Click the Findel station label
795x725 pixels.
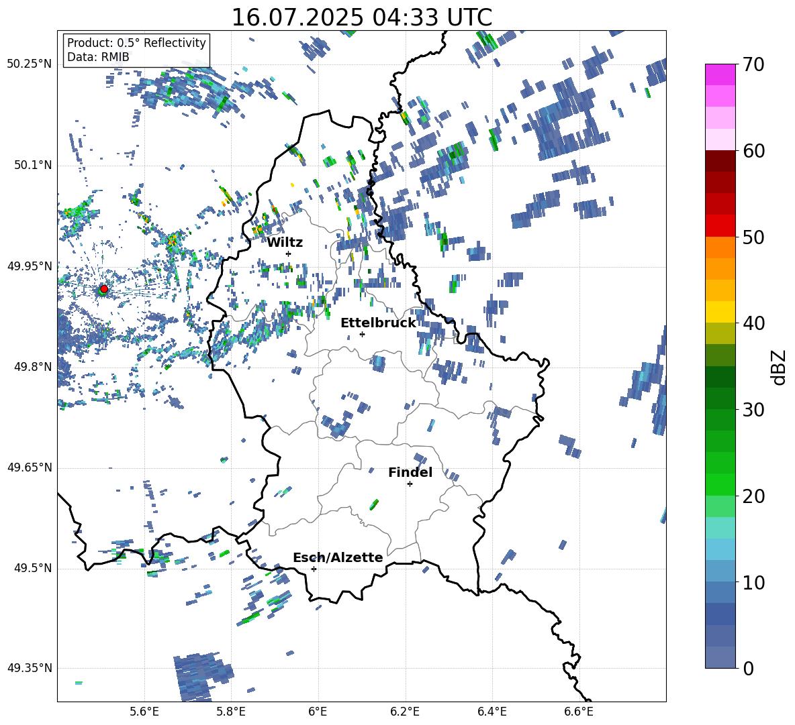[x=410, y=472]
